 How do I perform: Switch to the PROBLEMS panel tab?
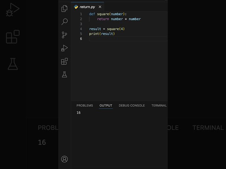tap(85, 106)
